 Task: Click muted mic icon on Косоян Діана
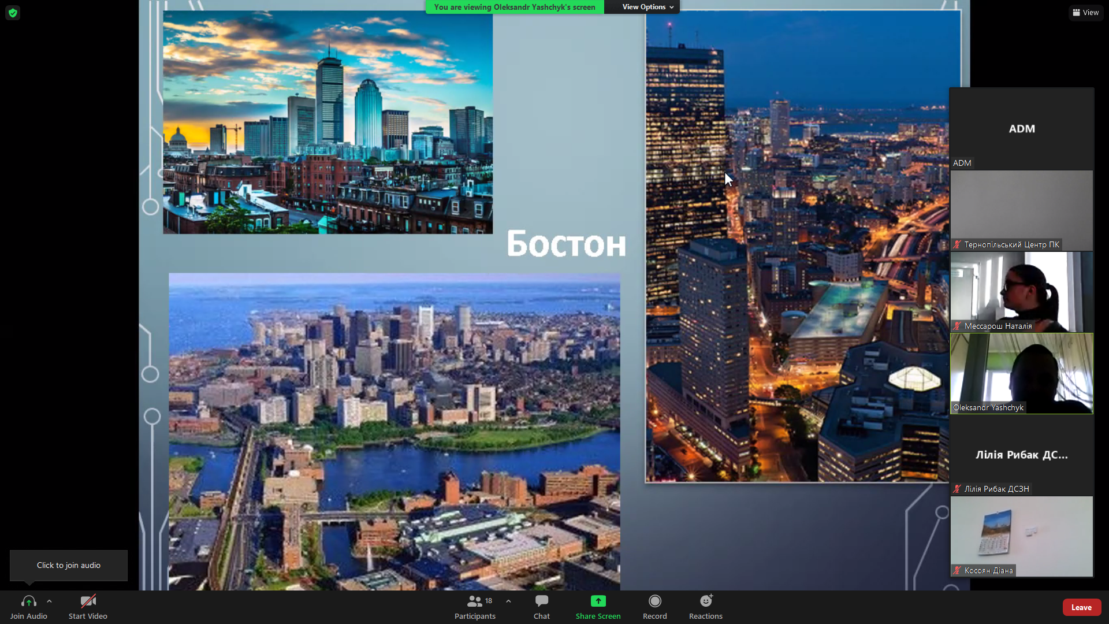pos(957,570)
